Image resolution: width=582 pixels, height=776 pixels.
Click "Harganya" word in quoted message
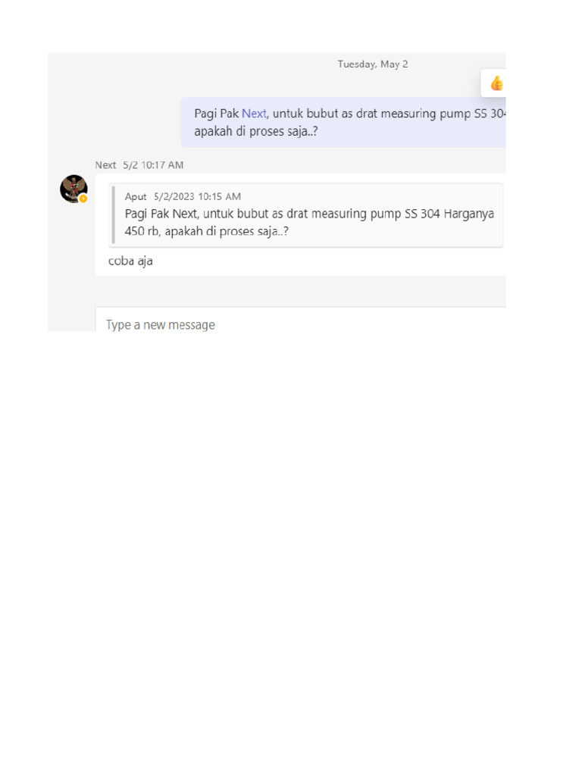tap(468, 214)
